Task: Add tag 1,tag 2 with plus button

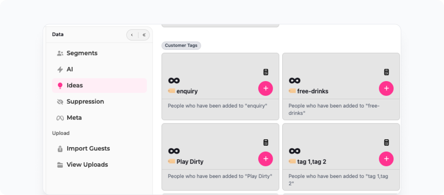Action: click(386, 159)
